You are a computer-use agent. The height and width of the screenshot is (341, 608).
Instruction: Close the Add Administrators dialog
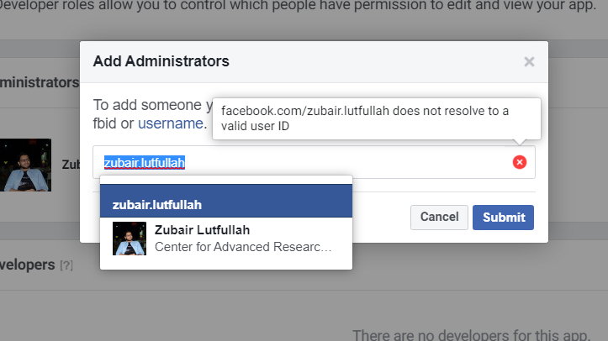pos(529,61)
